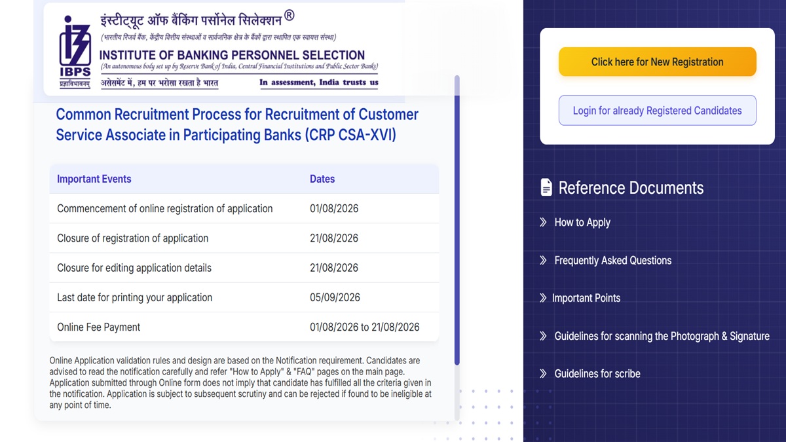786x442 pixels.
Task: Click the CRP CSA-XVI recruitment heading
Action: (x=237, y=124)
